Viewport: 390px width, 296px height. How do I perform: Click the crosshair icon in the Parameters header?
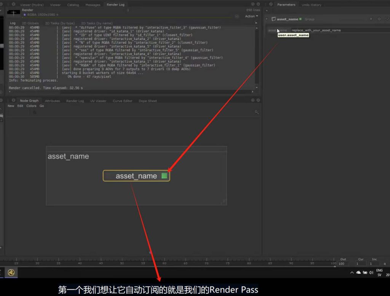[379, 19]
